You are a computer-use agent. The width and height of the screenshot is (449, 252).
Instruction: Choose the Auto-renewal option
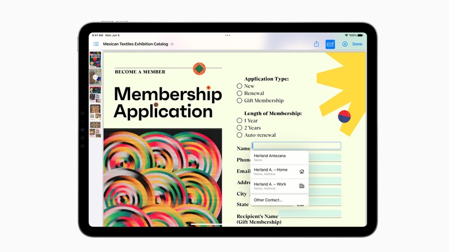(239, 135)
